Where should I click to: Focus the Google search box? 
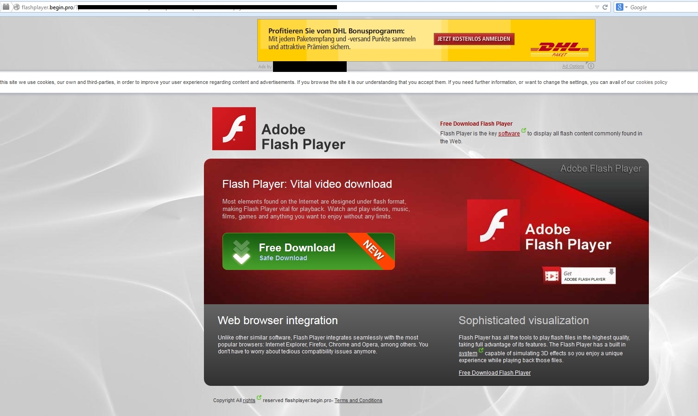pyautogui.click(x=663, y=7)
